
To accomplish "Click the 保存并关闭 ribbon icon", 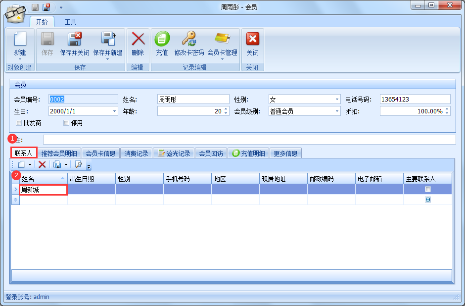I will pos(74,40).
